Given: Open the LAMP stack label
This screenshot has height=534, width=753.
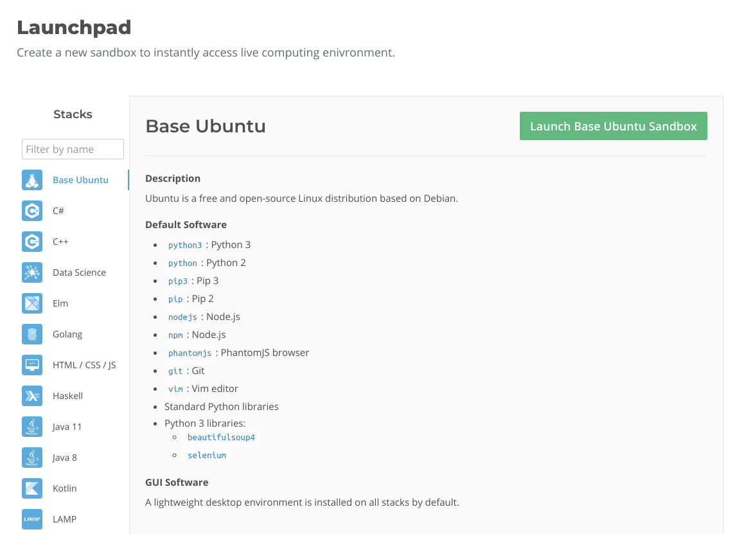Looking at the screenshot, I should (x=64, y=519).
